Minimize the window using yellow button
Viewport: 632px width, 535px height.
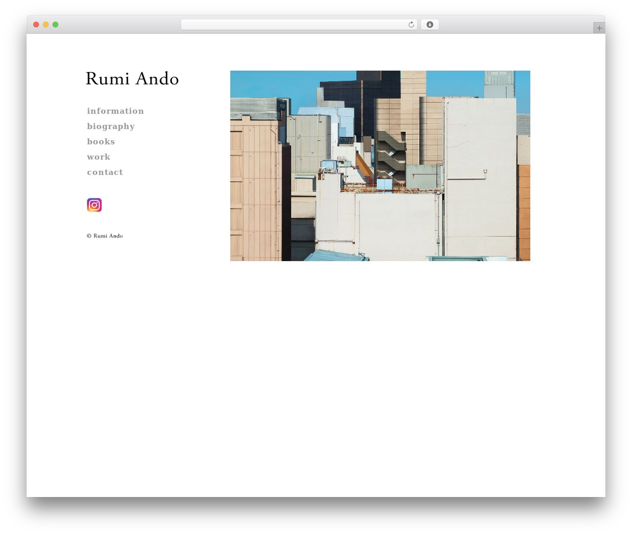(45, 25)
